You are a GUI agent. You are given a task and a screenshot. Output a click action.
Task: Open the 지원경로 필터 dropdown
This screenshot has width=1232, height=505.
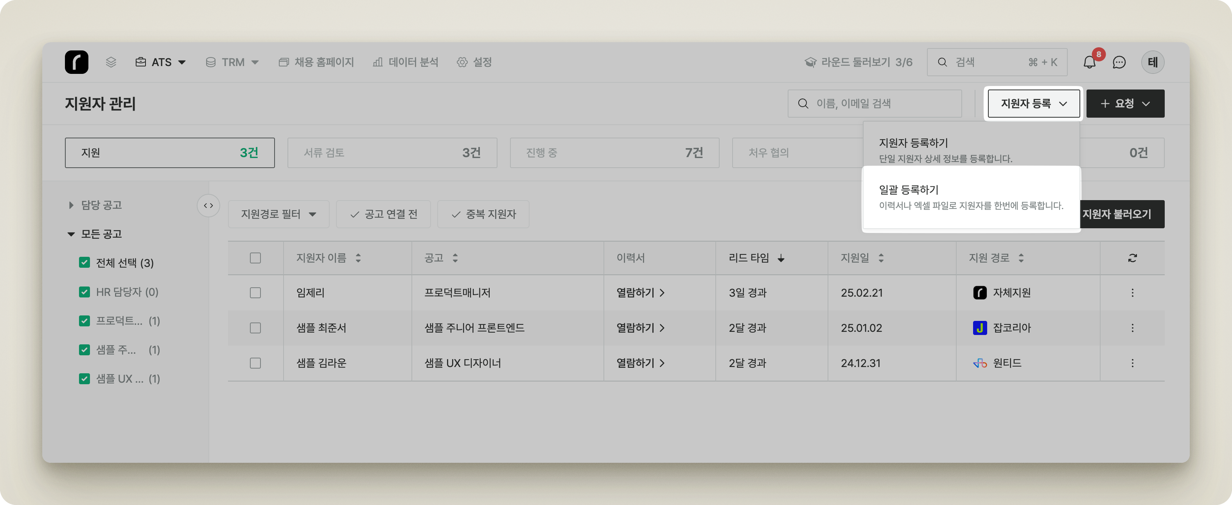[x=278, y=214]
